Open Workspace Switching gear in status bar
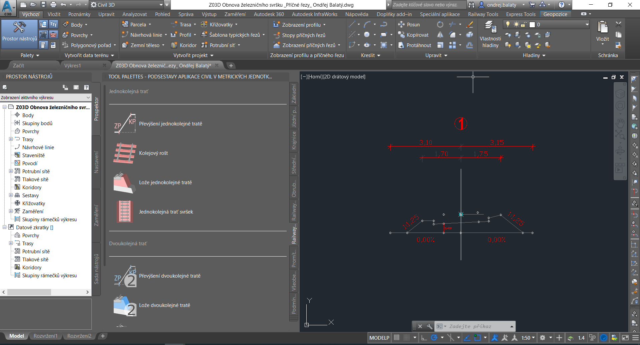Viewport: 640px width, 345px height. [x=543, y=338]
